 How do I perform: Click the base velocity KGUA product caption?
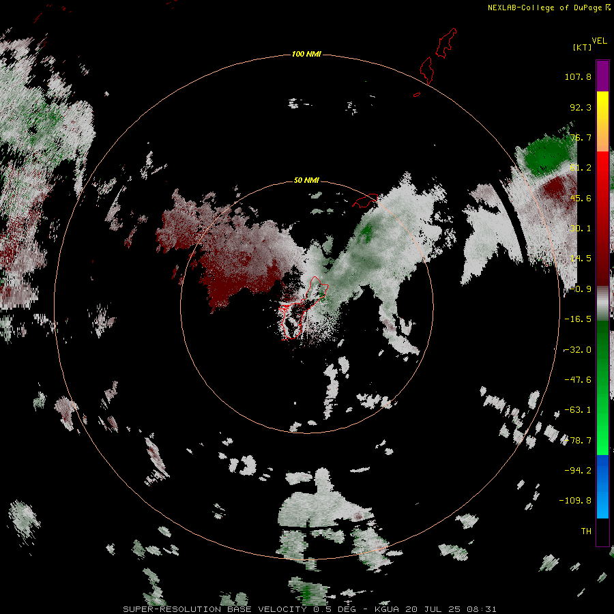click(310, 609)
